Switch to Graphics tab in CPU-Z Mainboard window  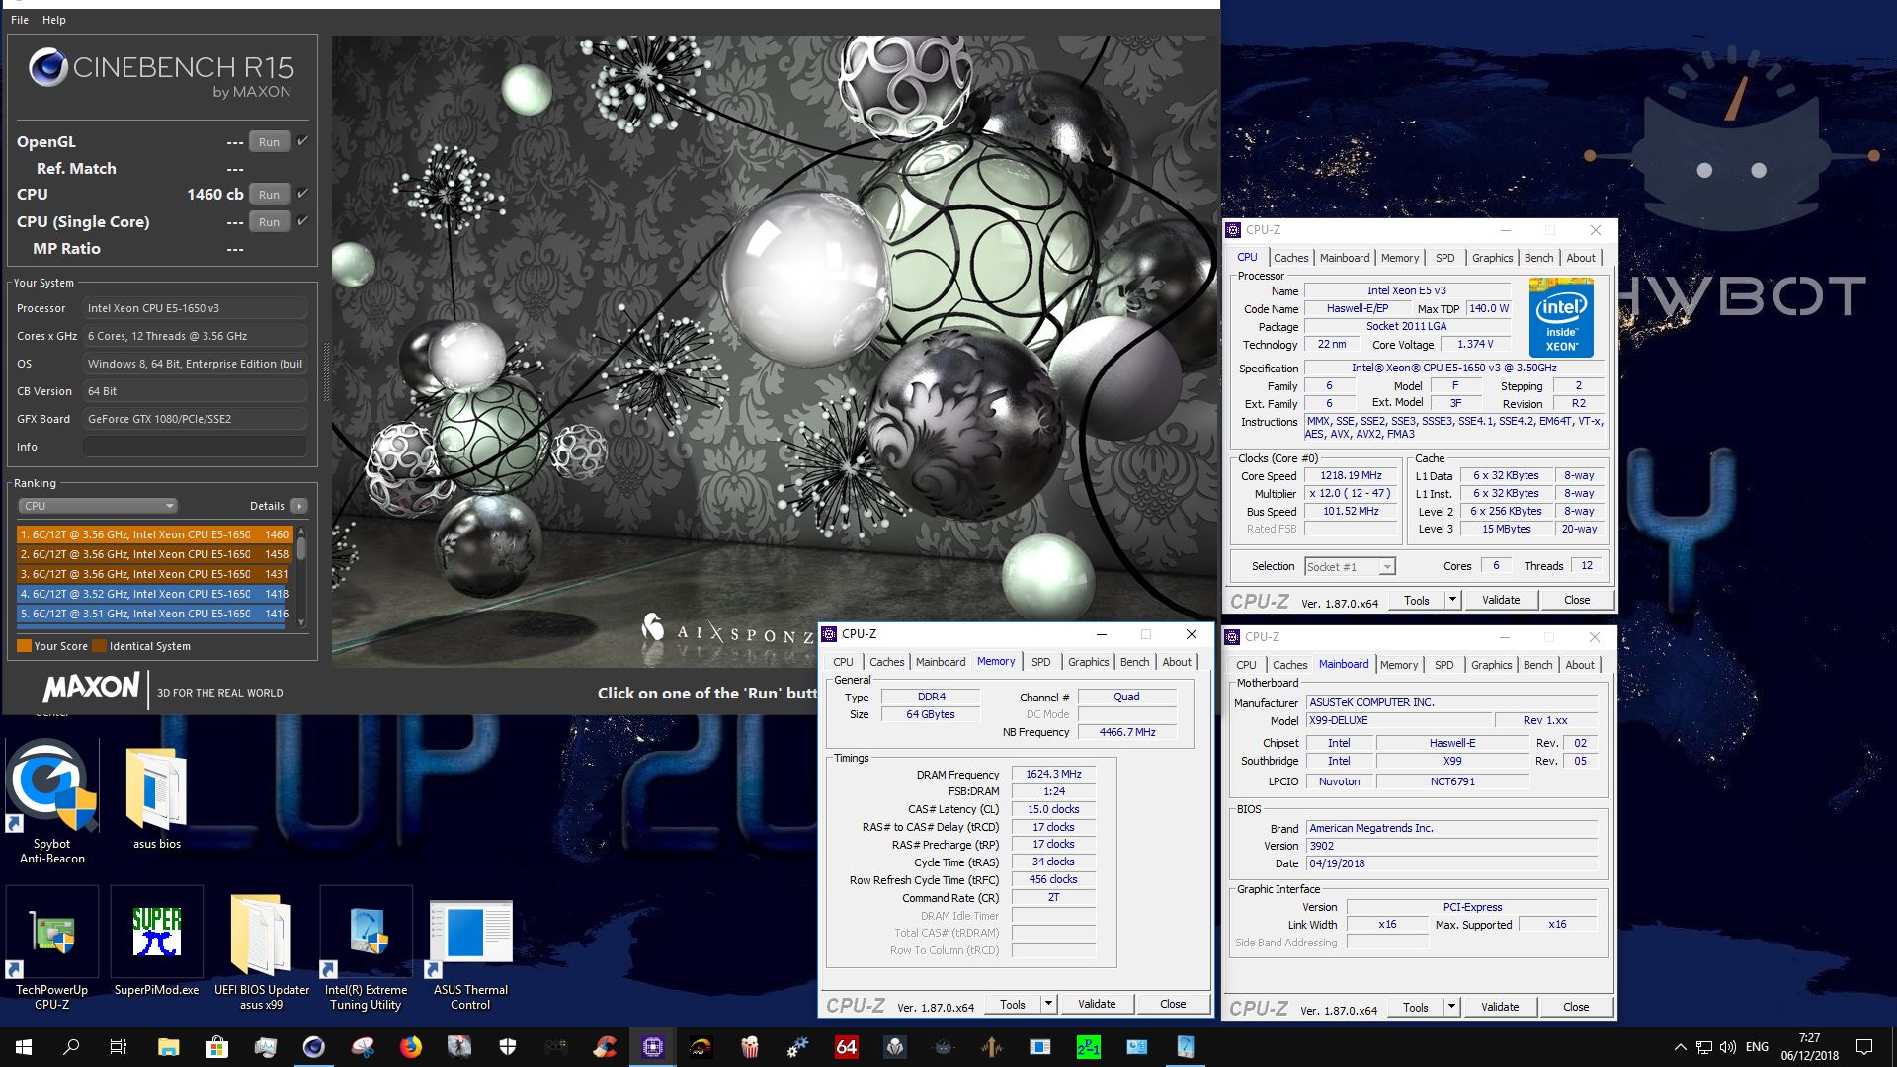pos(1491,665)
